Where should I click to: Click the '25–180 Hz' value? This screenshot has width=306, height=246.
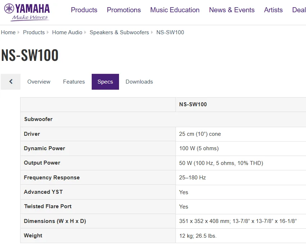point(192,178)
